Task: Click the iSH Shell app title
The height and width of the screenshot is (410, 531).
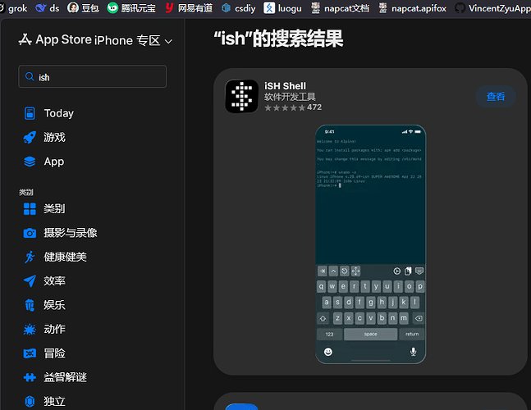Action: [285, 86]
